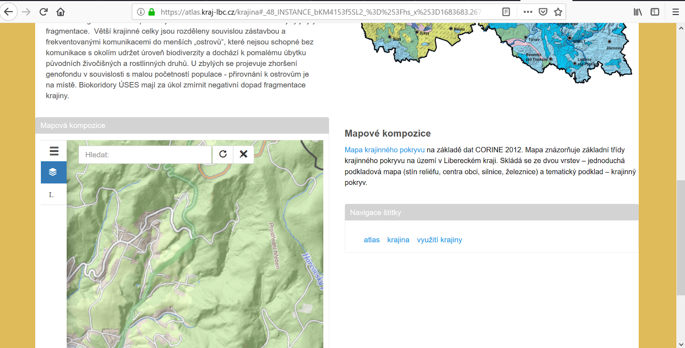The width and height of the screenshot is (685, 348).
Task: Go forward to the next page
Action: click(27, 12)
